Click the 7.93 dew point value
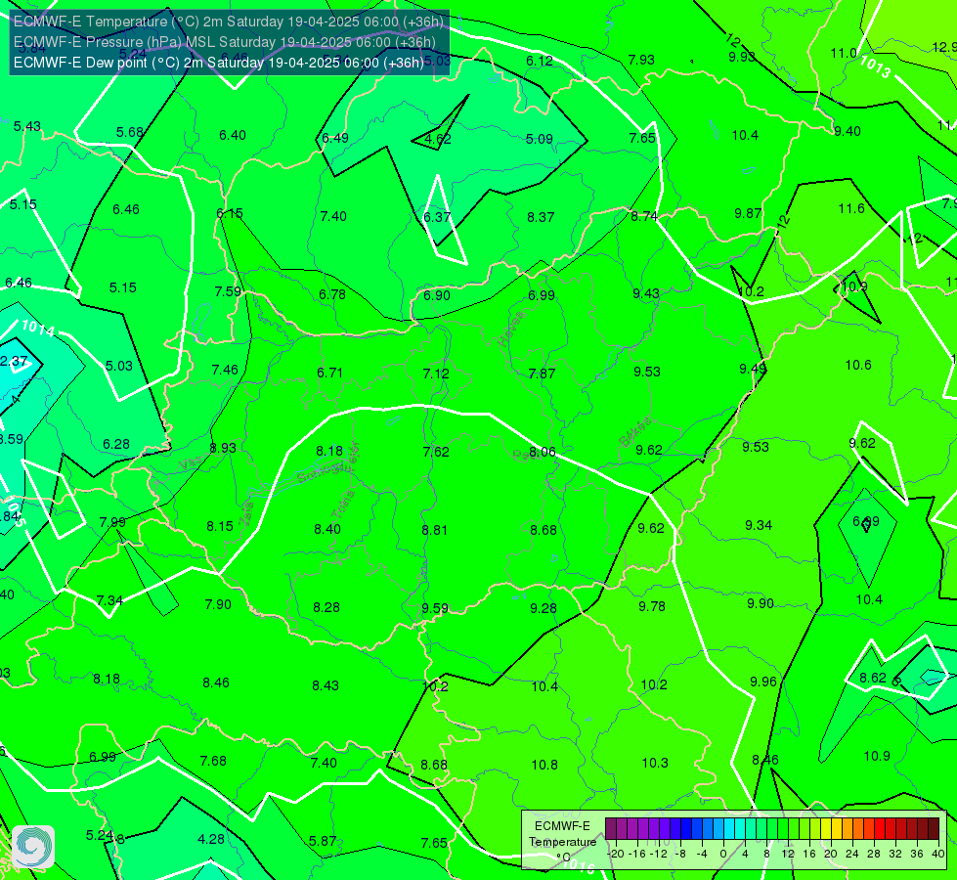This screenshot has height=880, width=957. tap(641, 60)
